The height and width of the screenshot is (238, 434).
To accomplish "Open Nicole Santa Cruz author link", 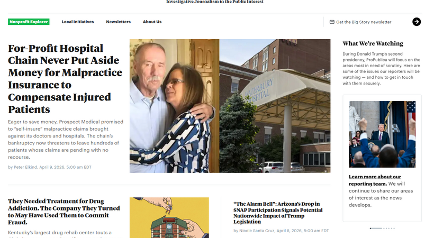I will pos(257,231).
